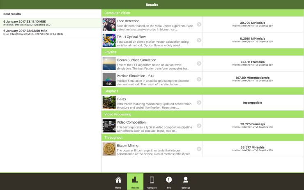Click the Throughput section header
The width and height of the screenshot is (304, 190).
(203, 137)
